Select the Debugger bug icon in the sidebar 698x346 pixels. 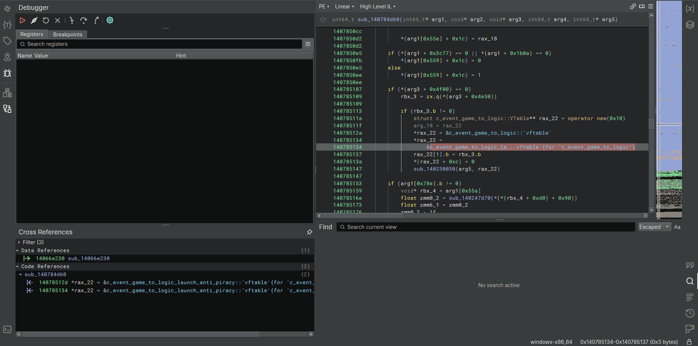coord(7,73)
